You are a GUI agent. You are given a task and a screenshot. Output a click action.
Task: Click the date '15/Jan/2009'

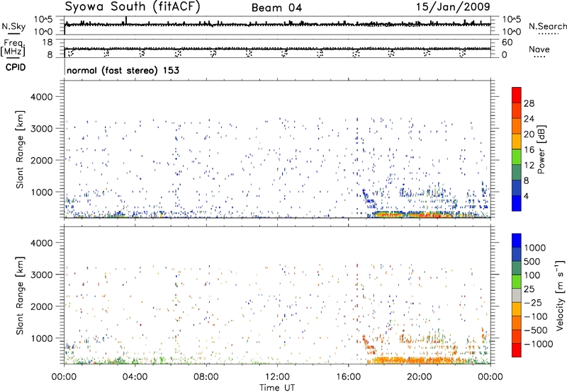point(453,7)
